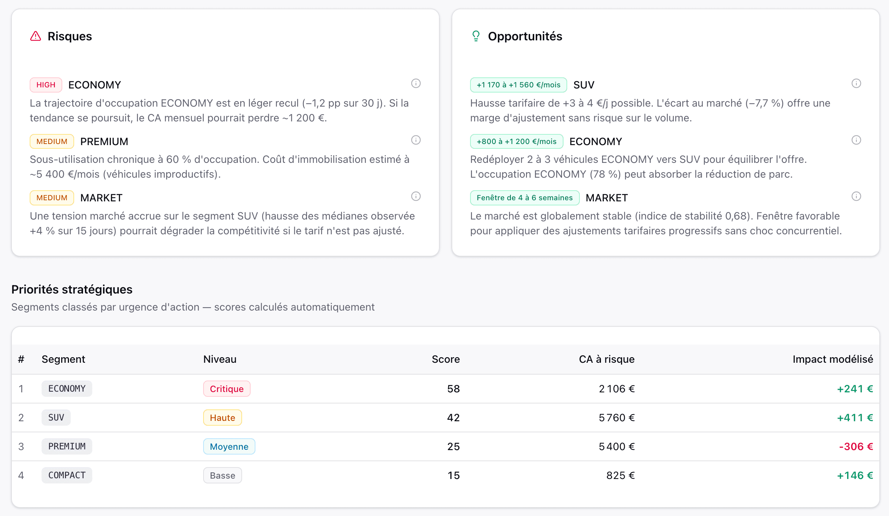
Task: Click info icon next to ECONOMY risk
Action: pyautogui.click(x=416, y=84)
